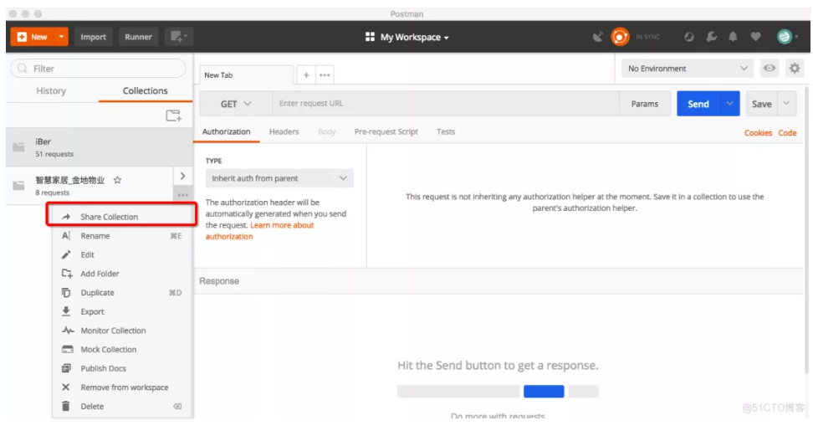Viewport: 813px width, 431px height.
Task: Click the heart icon in header
Action: pos(755,37)
